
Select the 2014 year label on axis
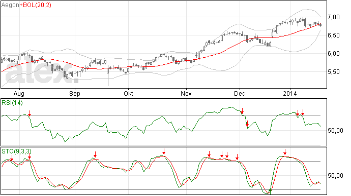click(290, 93)
